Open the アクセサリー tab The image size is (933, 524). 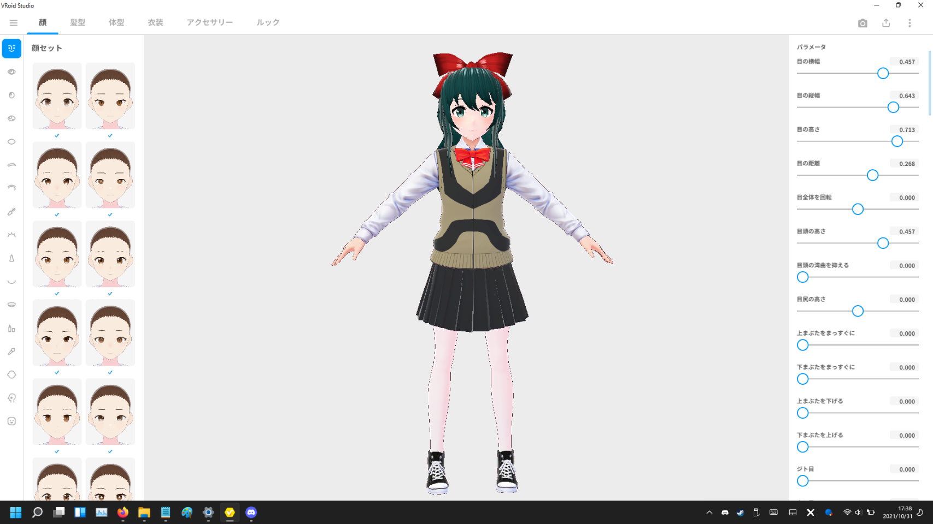[209, 22]
